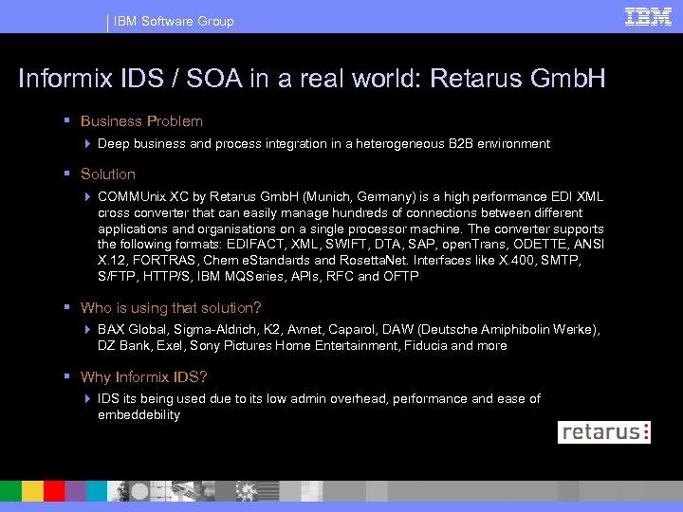This screenshot has height=512, width=683.
Task: Click the Business Problem heading
Action: tap(141, 121)
